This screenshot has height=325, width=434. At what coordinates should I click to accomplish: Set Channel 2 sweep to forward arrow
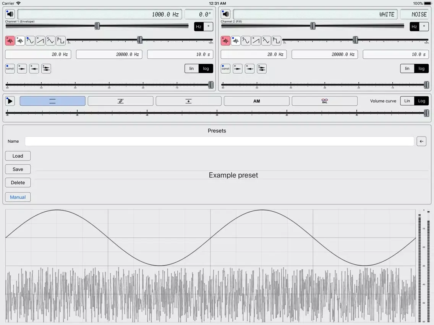click(x=238, y=69)
